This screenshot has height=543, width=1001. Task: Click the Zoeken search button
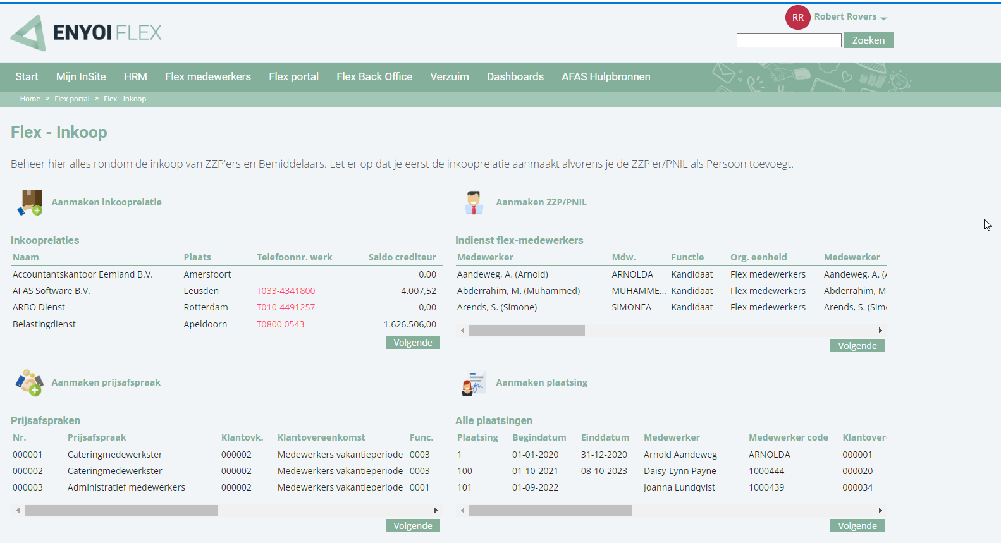(868, 40)
